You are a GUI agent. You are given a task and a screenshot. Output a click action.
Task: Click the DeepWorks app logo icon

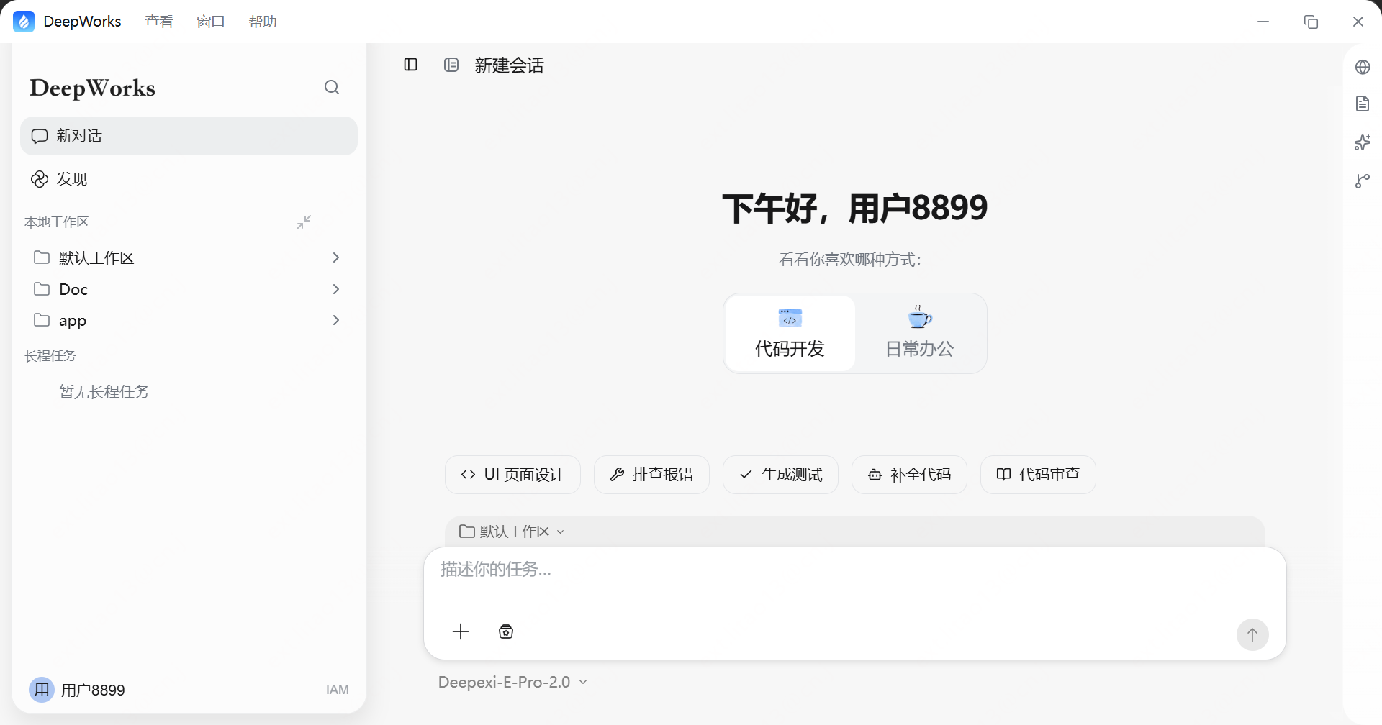24,22
